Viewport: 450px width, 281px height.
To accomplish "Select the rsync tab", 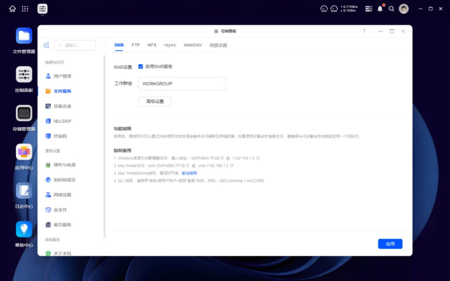I will 170,45.
